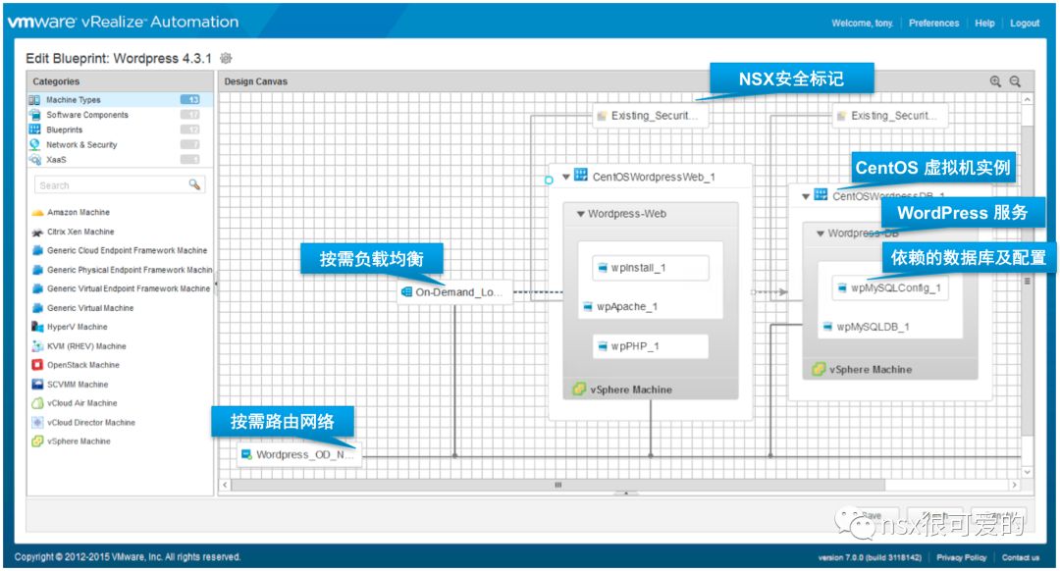Click the canvas scroll right arrow
1060x571 pixels.
[1014, 486]
